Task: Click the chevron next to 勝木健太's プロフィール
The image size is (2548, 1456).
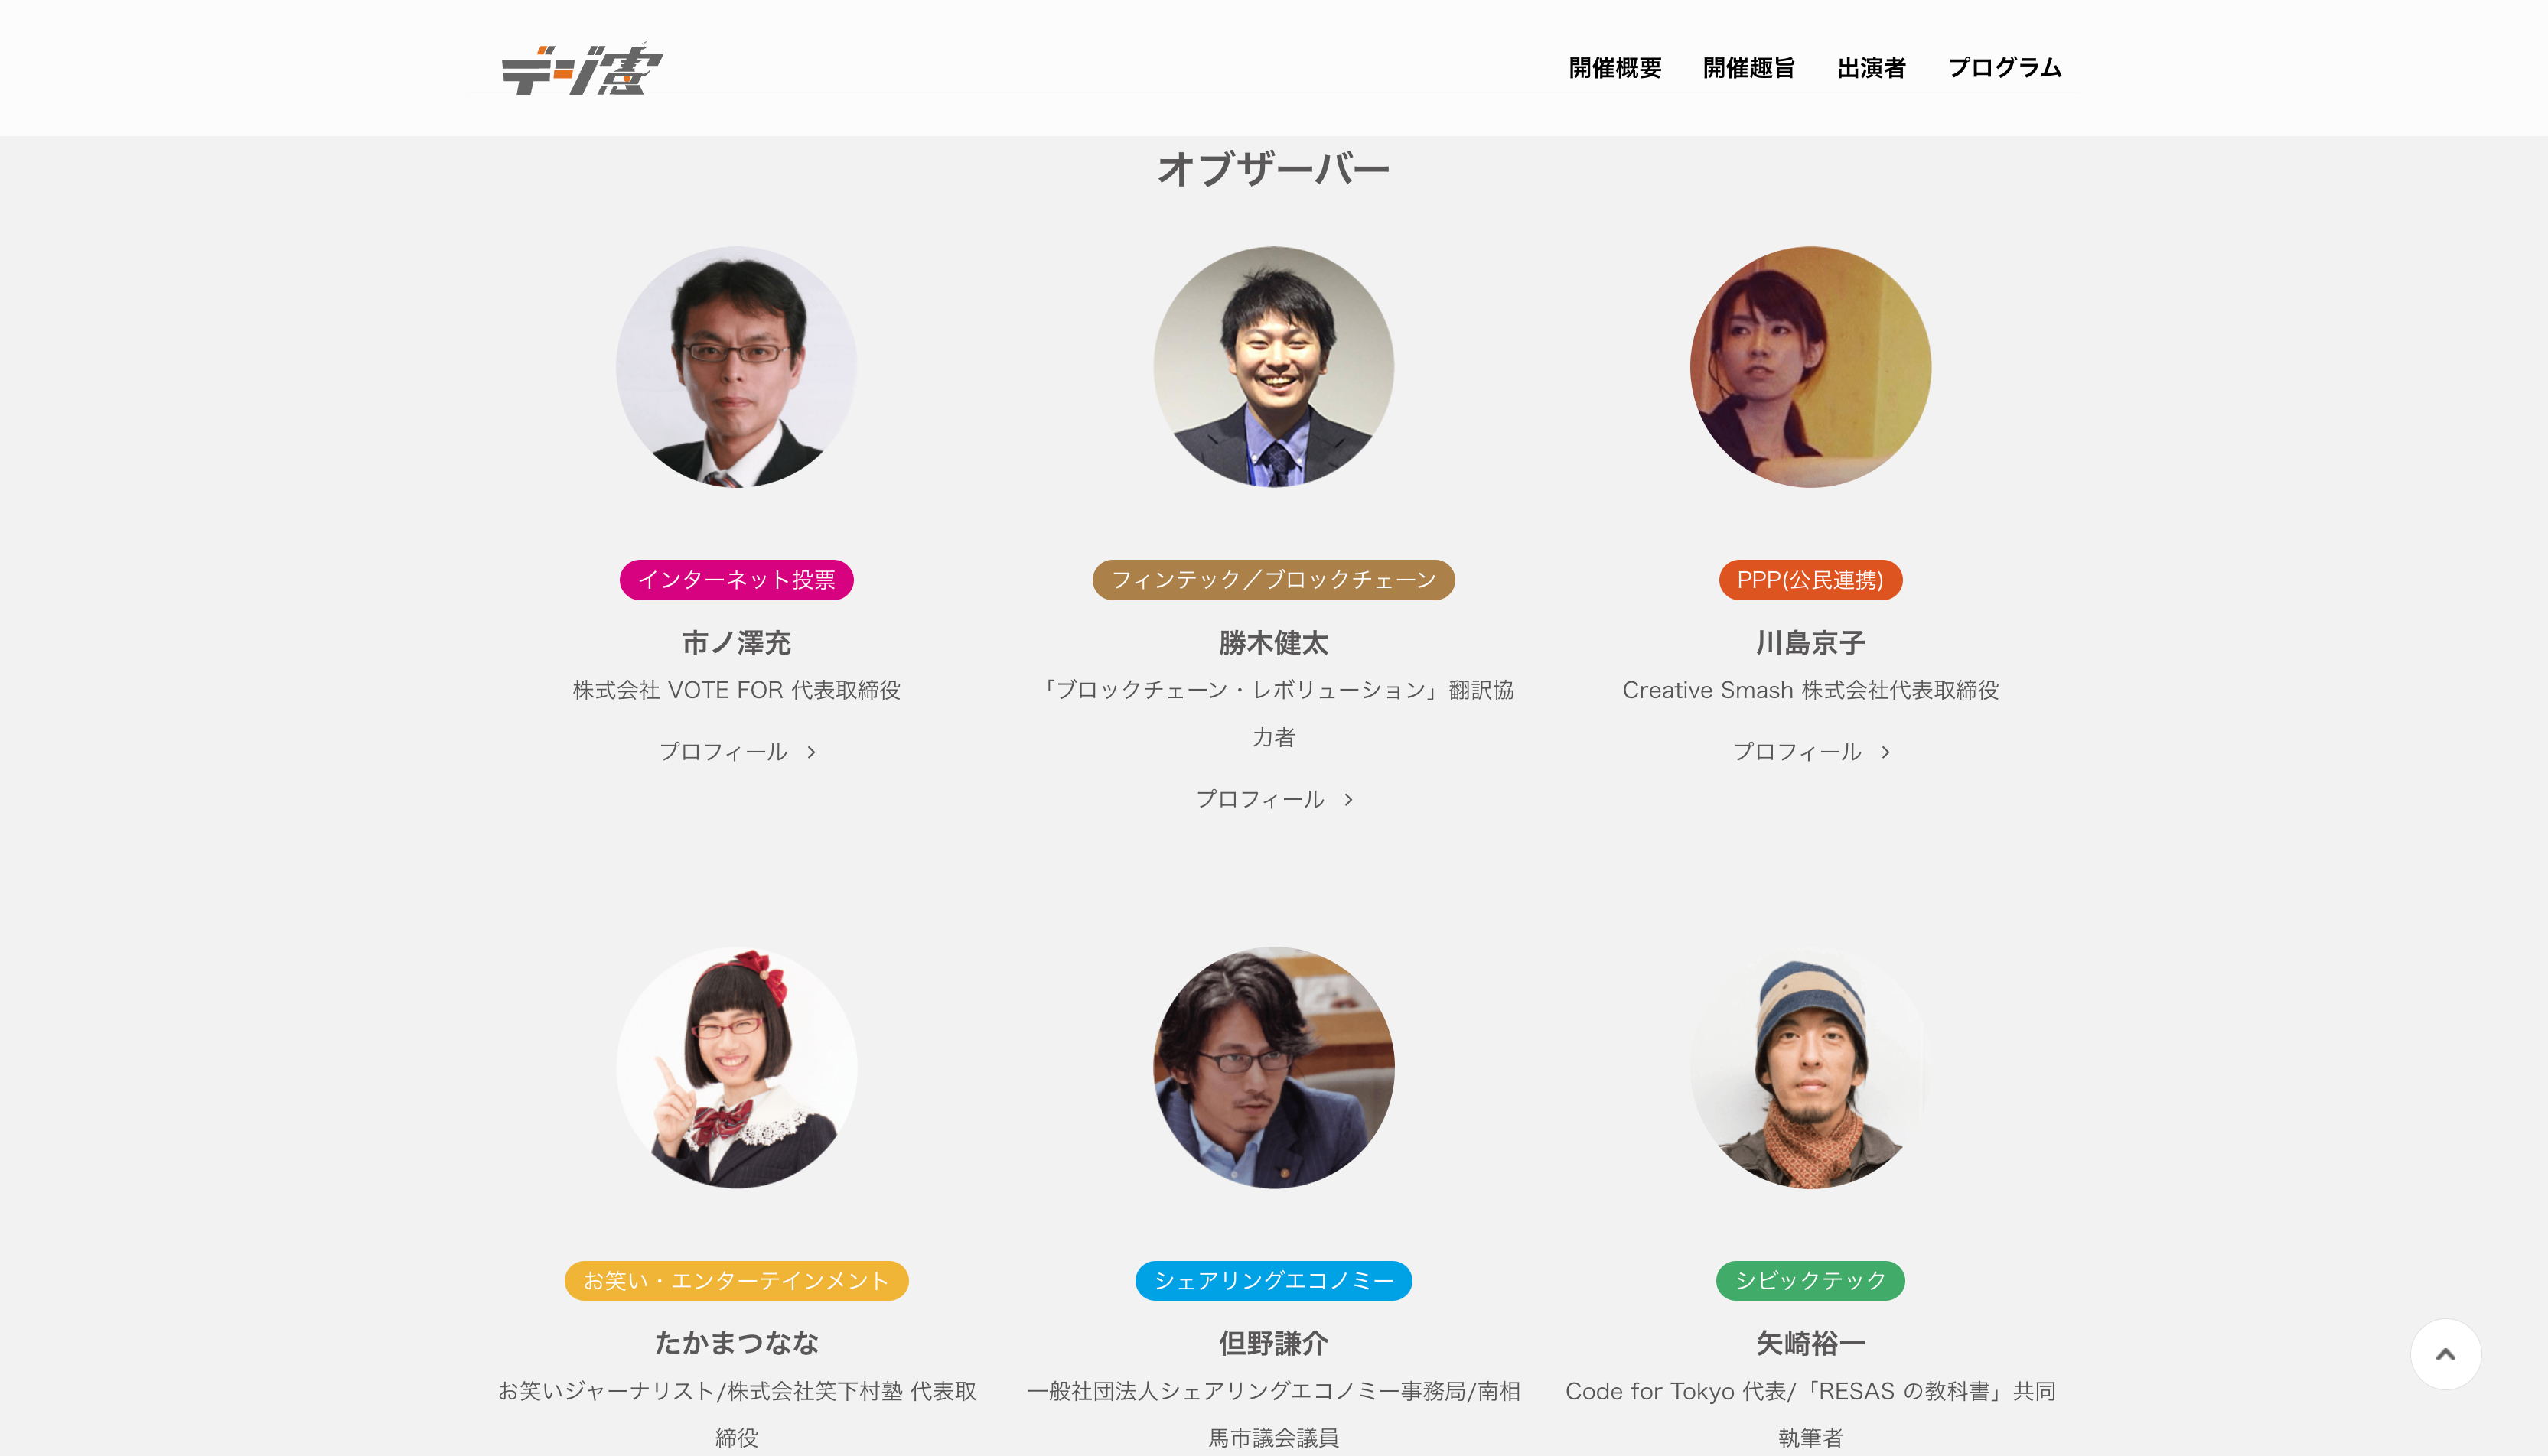Action: pos(1348,799)
